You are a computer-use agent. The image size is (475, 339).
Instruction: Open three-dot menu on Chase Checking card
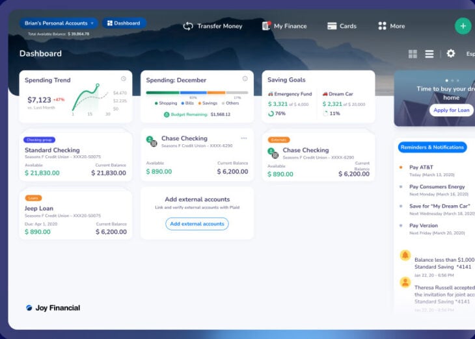[x=244, y=138]
